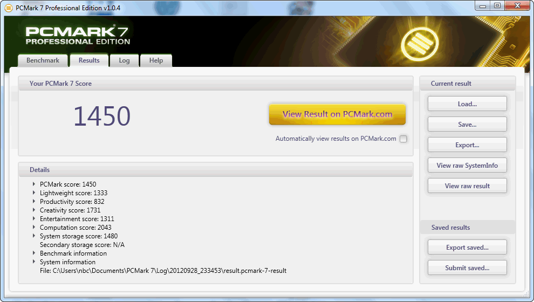Click the Lightweight score: 1333 text
Image resolution: width=534 pixels, height=302 pixels.
73,193
